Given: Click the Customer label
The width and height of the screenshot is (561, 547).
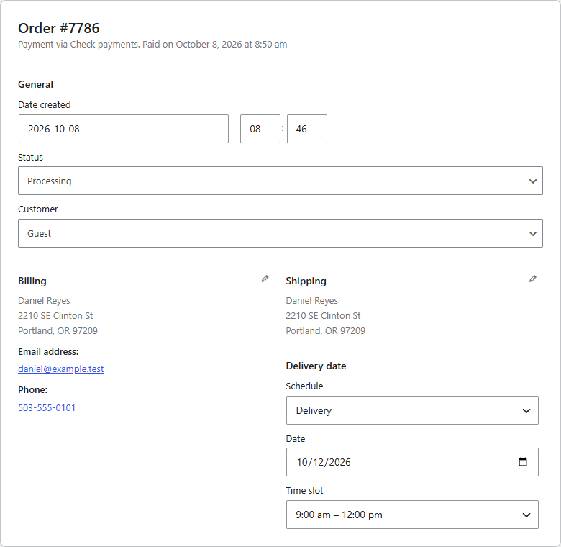Looking at the screenshot, I should [x=38, y=209].
